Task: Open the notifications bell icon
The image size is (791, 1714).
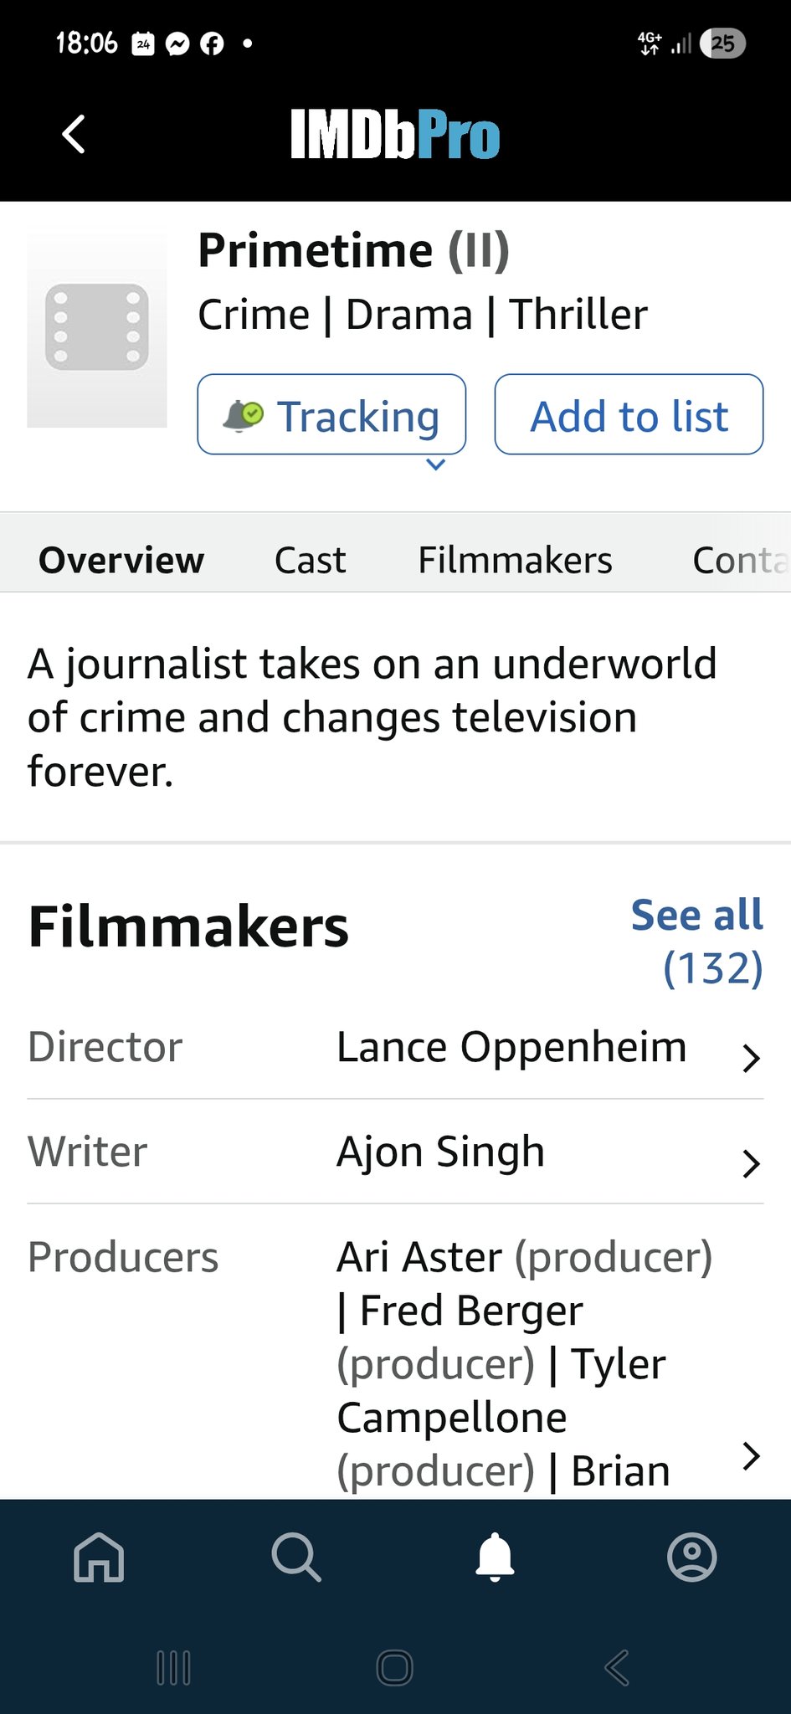Action: tap(495, 1557)
